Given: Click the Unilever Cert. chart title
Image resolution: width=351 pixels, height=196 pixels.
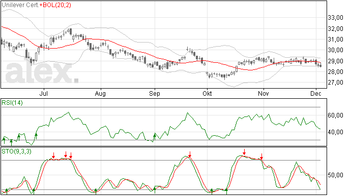Looking at the screenshot, I should point(20,5).
